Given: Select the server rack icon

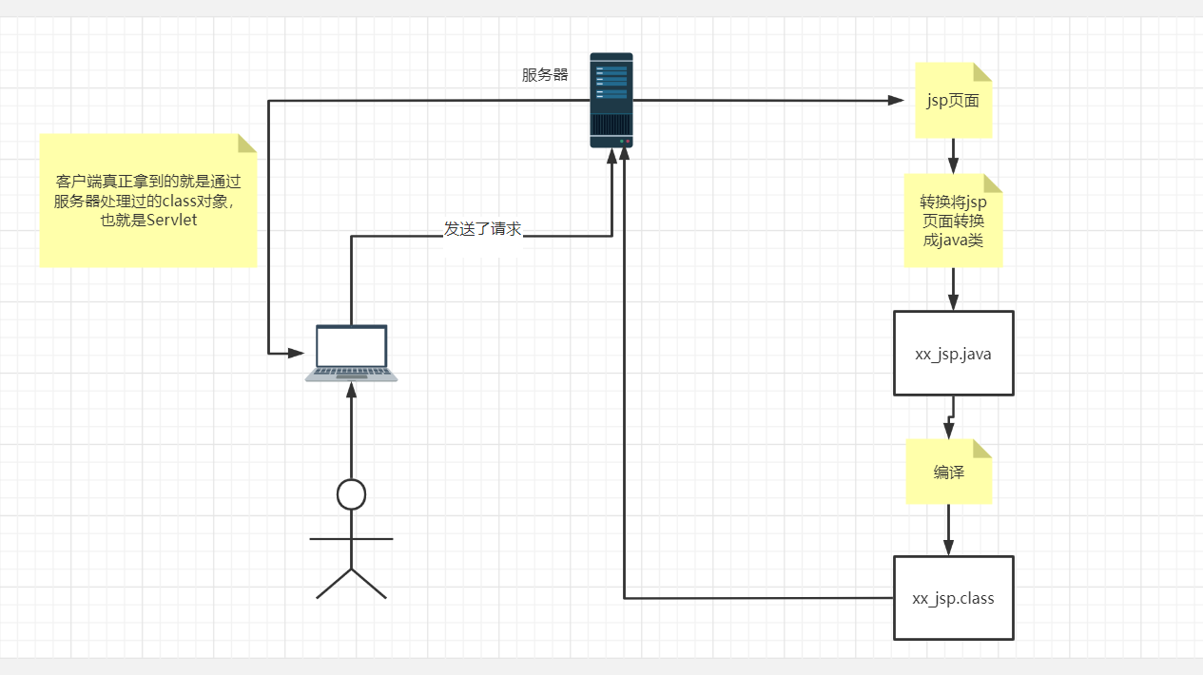Looking at the screenshot, I should pos(611,100).
